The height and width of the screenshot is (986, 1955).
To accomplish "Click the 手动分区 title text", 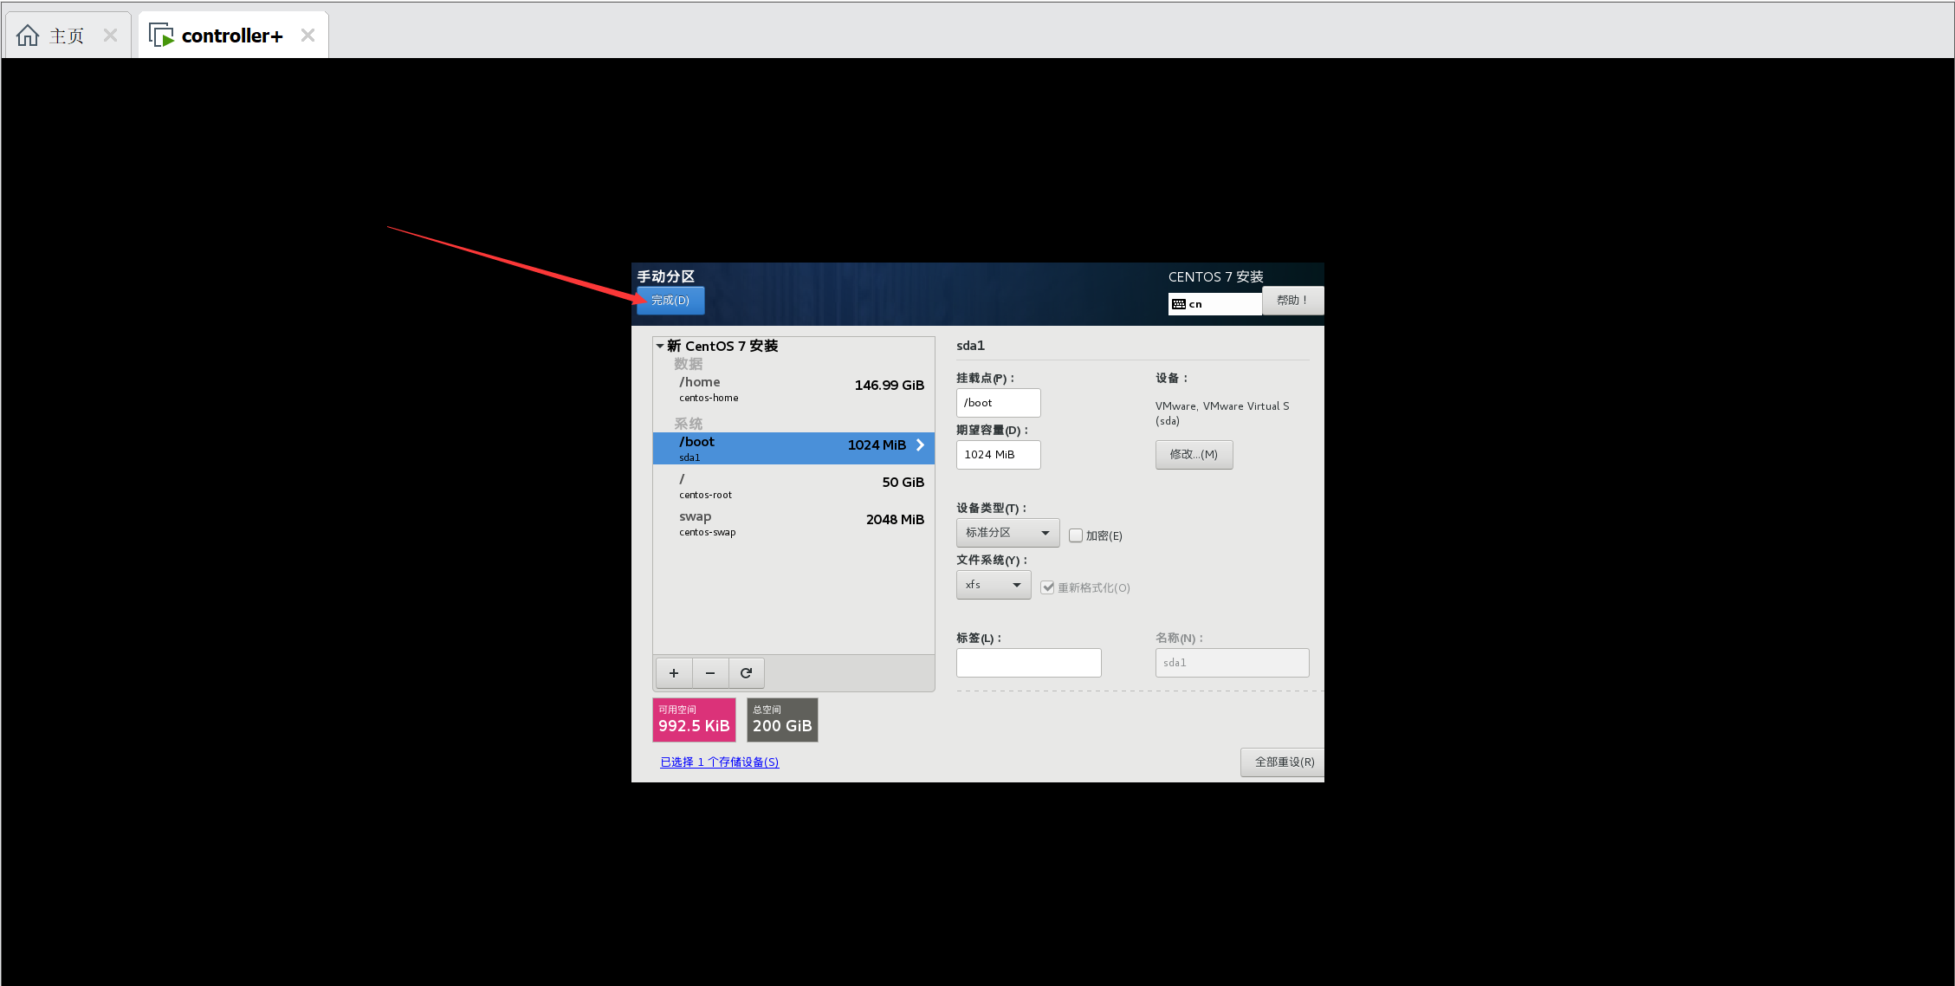I will tap(666, 276).
